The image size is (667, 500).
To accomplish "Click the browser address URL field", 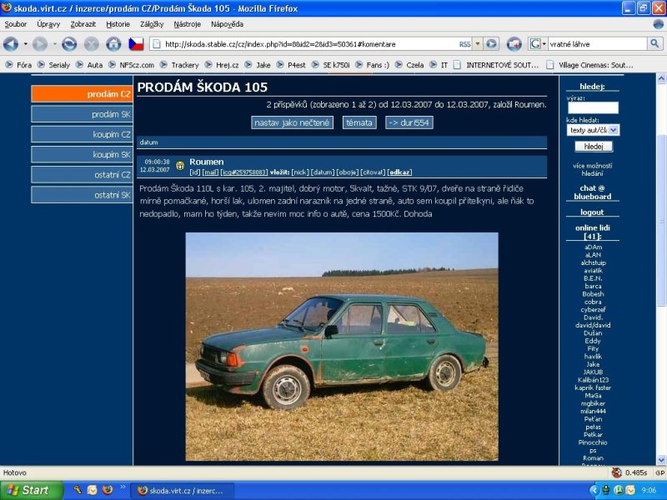I will (x=310, y=44).
